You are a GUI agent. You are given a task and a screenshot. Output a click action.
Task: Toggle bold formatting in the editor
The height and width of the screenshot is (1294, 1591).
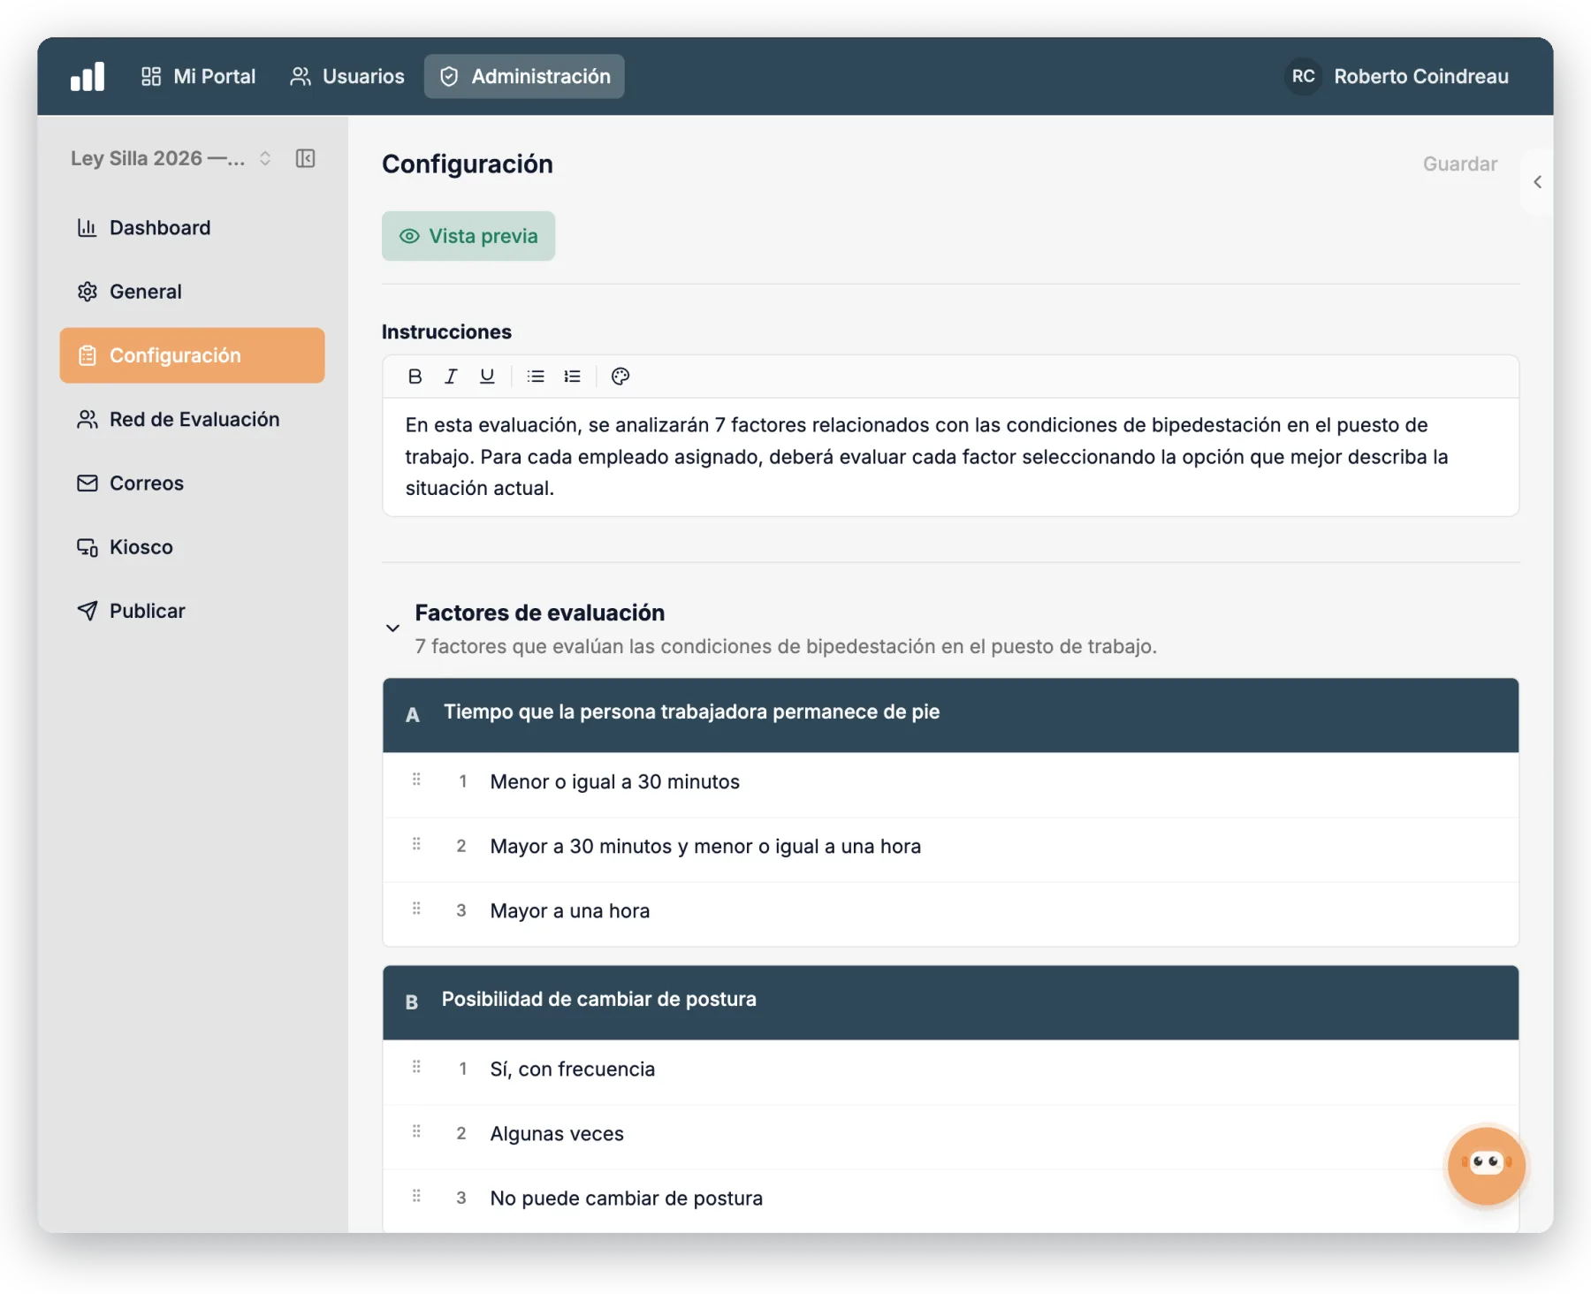click(x=415, y=377)
